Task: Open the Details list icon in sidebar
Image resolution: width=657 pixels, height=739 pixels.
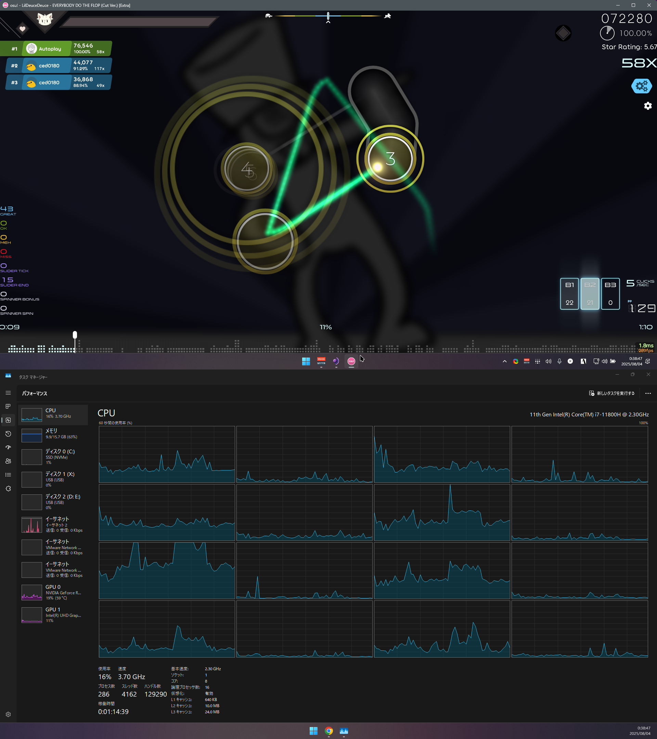Action: tap(8, 475)
